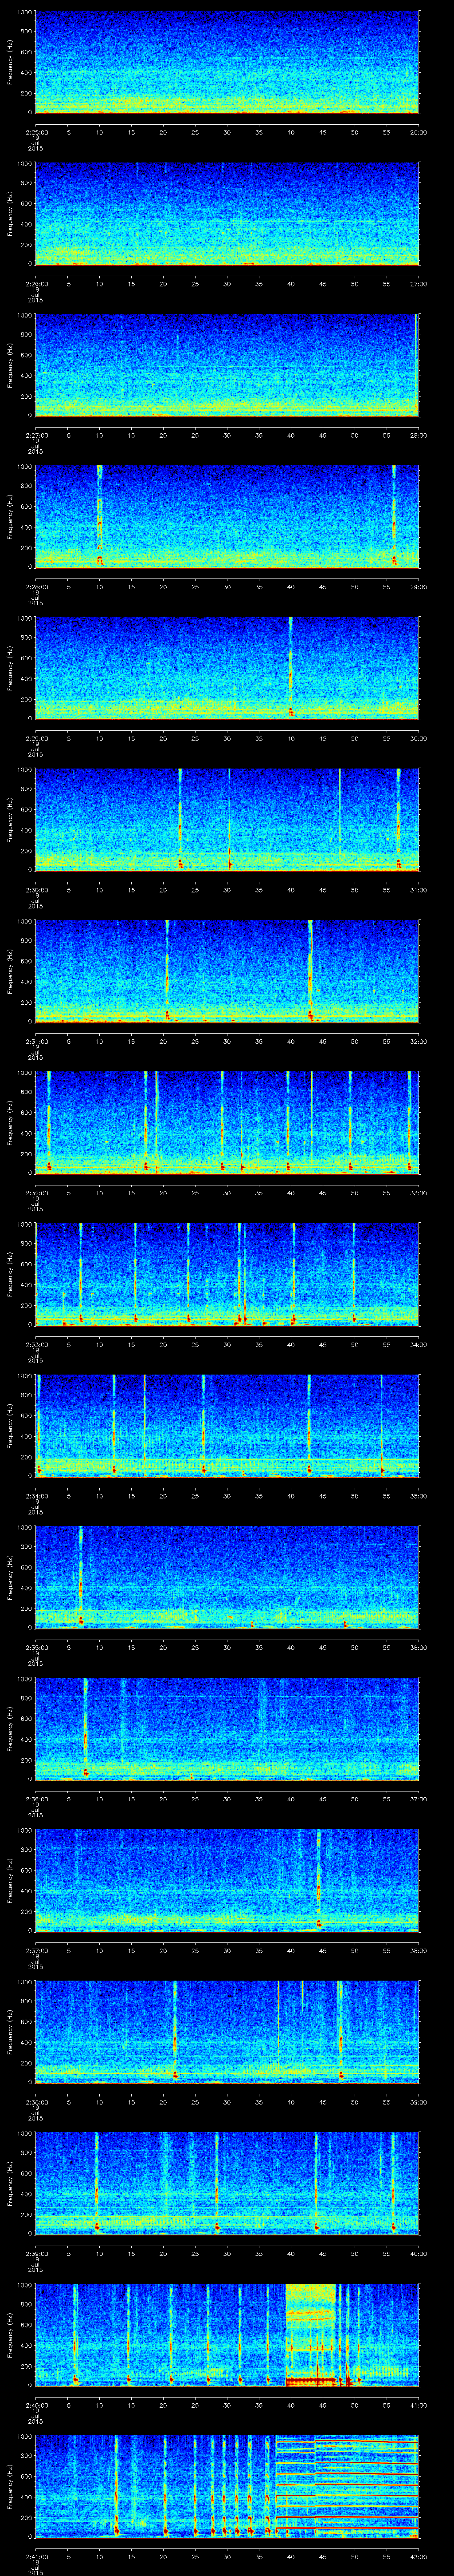Screen dimensions: 454x2576
Task: Click the 2:27:00 start time label
Action: tap(36, 435)
